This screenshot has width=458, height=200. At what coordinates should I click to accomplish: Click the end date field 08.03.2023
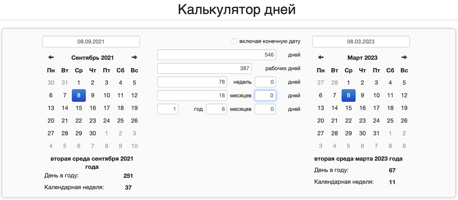click(x=361, y=42)
